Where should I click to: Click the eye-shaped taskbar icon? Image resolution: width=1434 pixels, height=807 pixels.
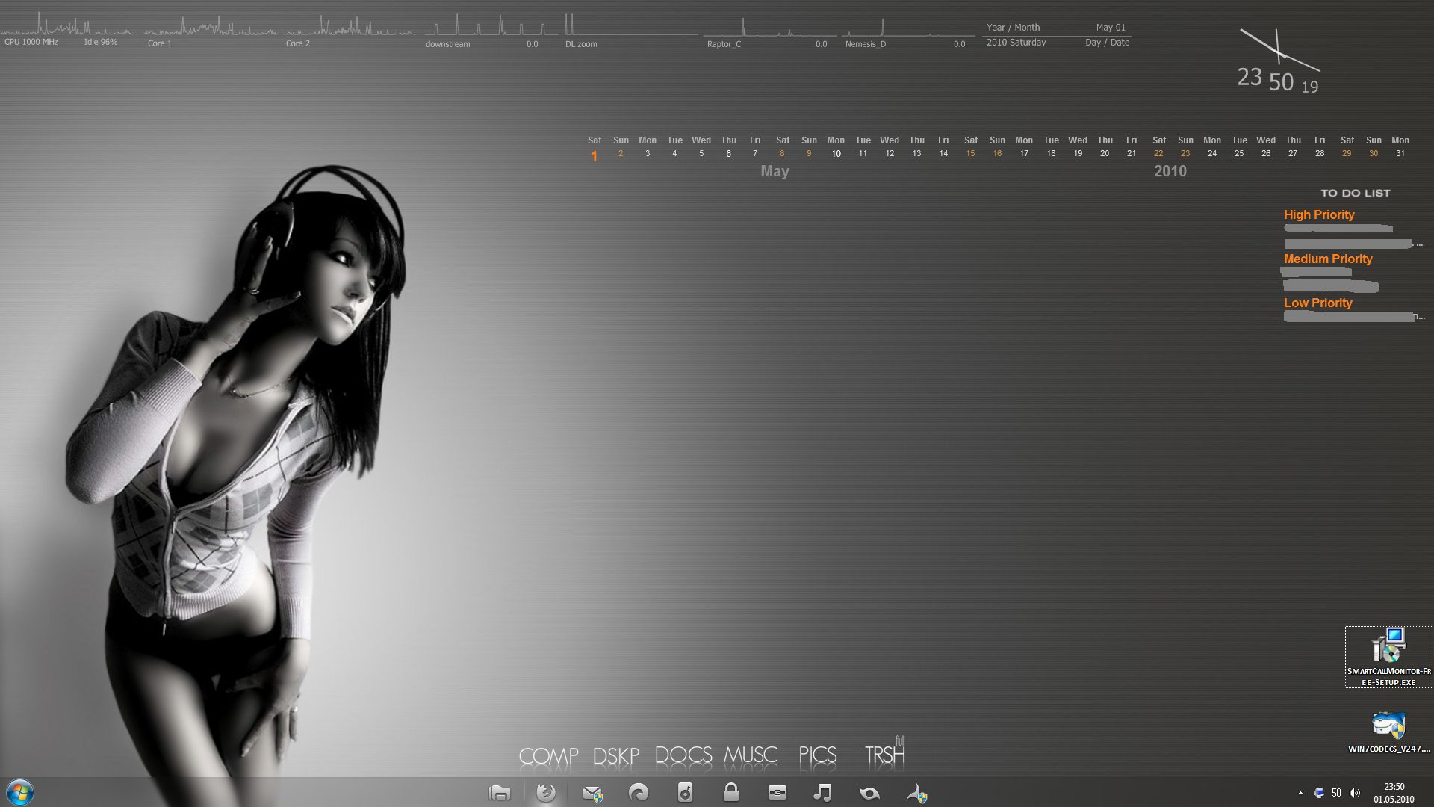tap(869, 794)
